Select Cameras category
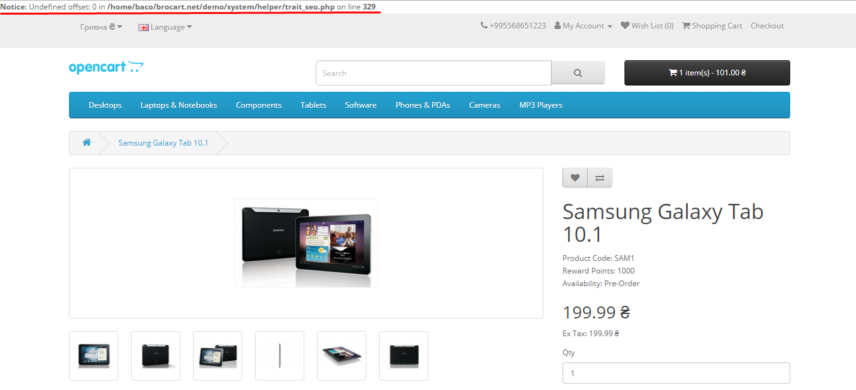856x390 pixels. click(x=485, y=105)
